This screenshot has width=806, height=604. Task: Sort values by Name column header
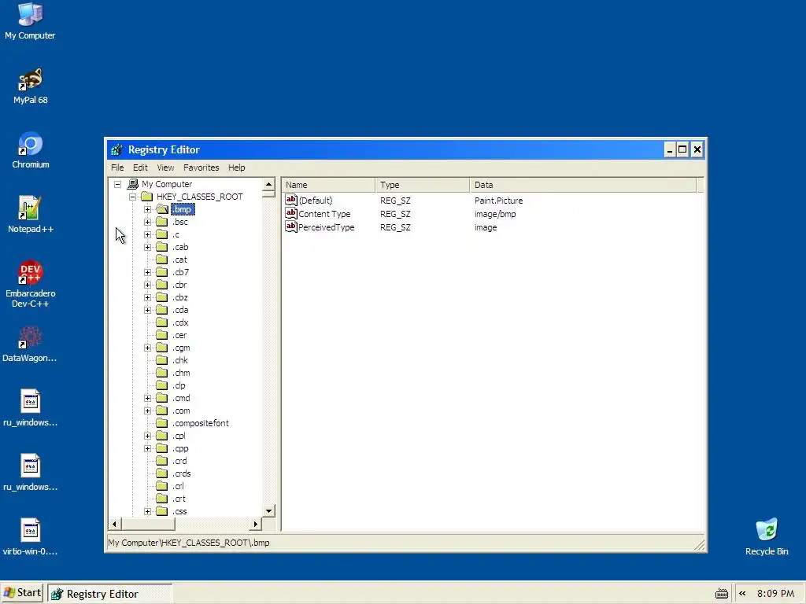point(328,185)
